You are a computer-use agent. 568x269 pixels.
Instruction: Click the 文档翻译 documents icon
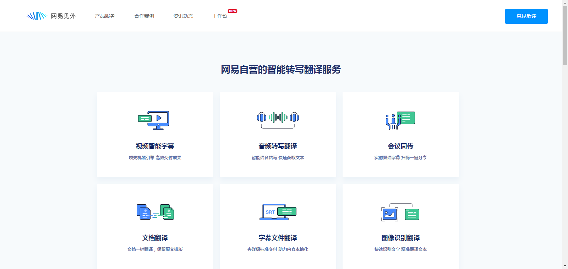pyautogui.click(x=155, y=212)
